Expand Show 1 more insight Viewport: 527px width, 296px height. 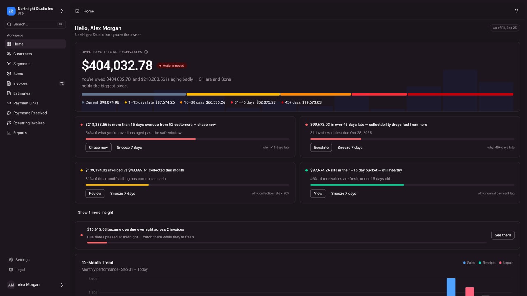pos(96,213)
